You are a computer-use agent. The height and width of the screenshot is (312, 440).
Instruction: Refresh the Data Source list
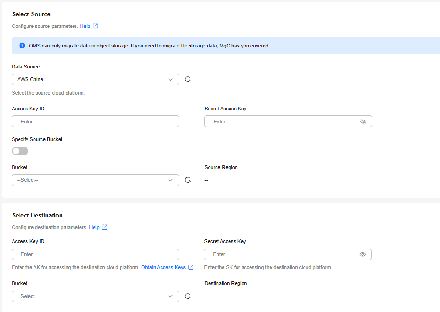point(188,80)
